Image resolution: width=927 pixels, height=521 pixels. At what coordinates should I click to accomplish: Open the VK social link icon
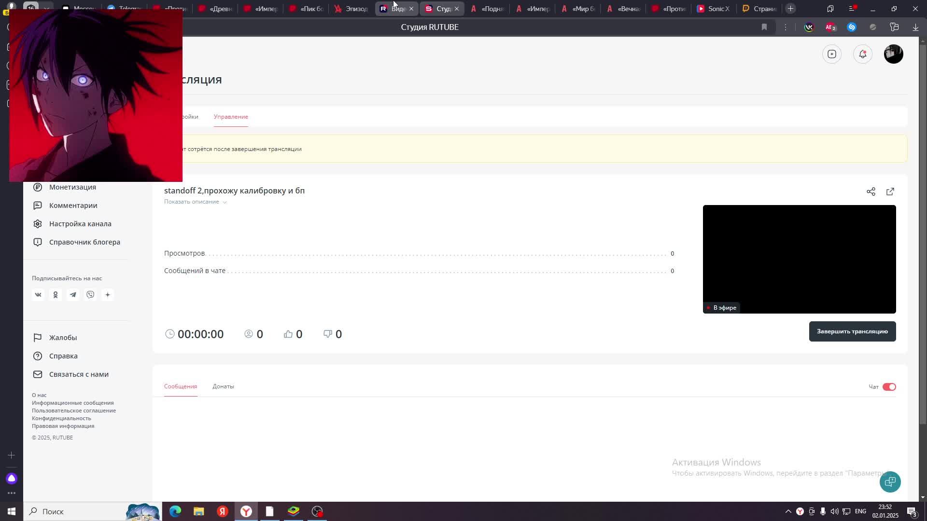click(x=38, y=295)
